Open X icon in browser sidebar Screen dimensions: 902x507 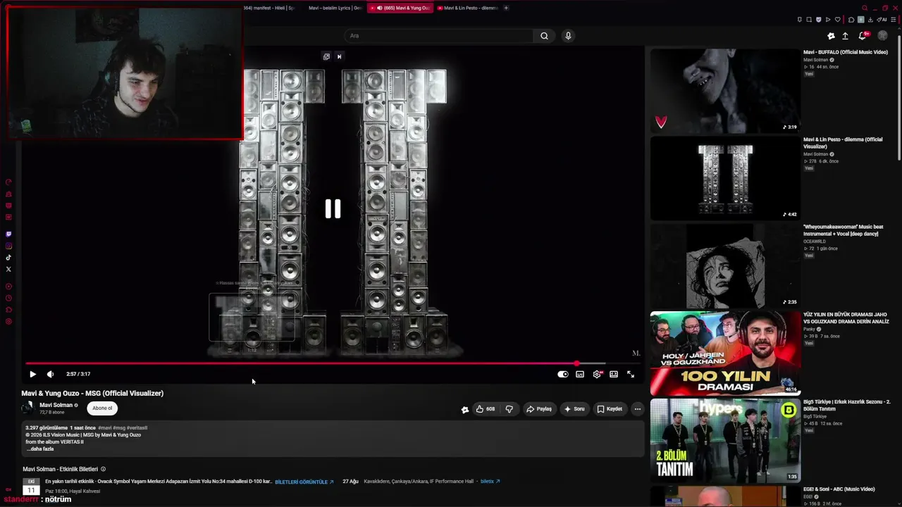point(8,269)
